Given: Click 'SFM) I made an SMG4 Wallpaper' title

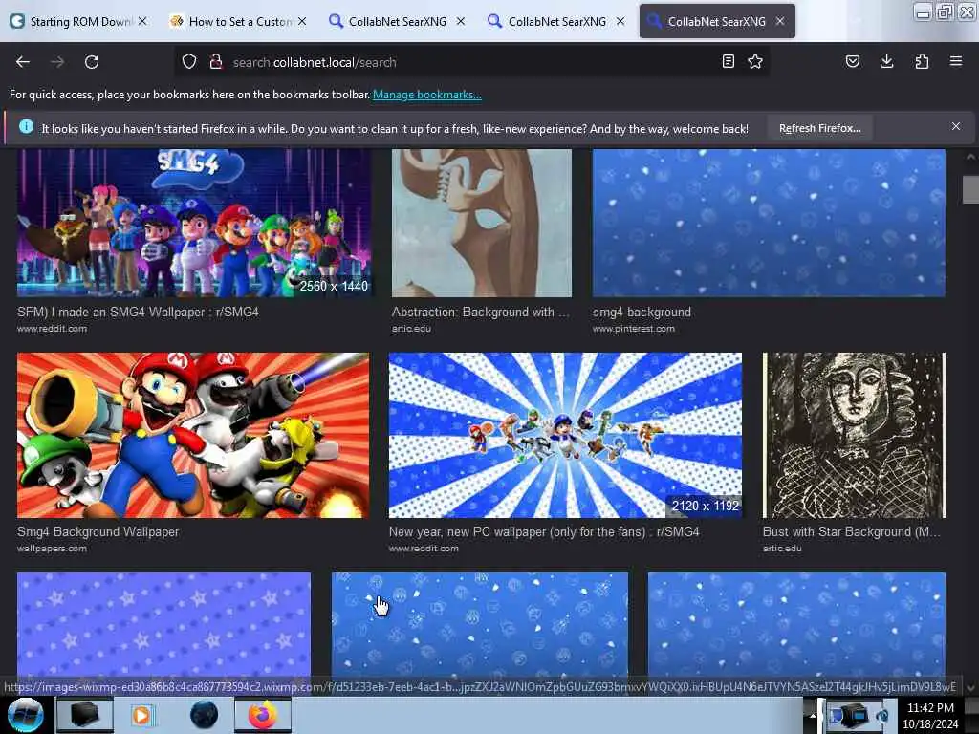Looking at the screenshot, I should [x=138, y=313].
